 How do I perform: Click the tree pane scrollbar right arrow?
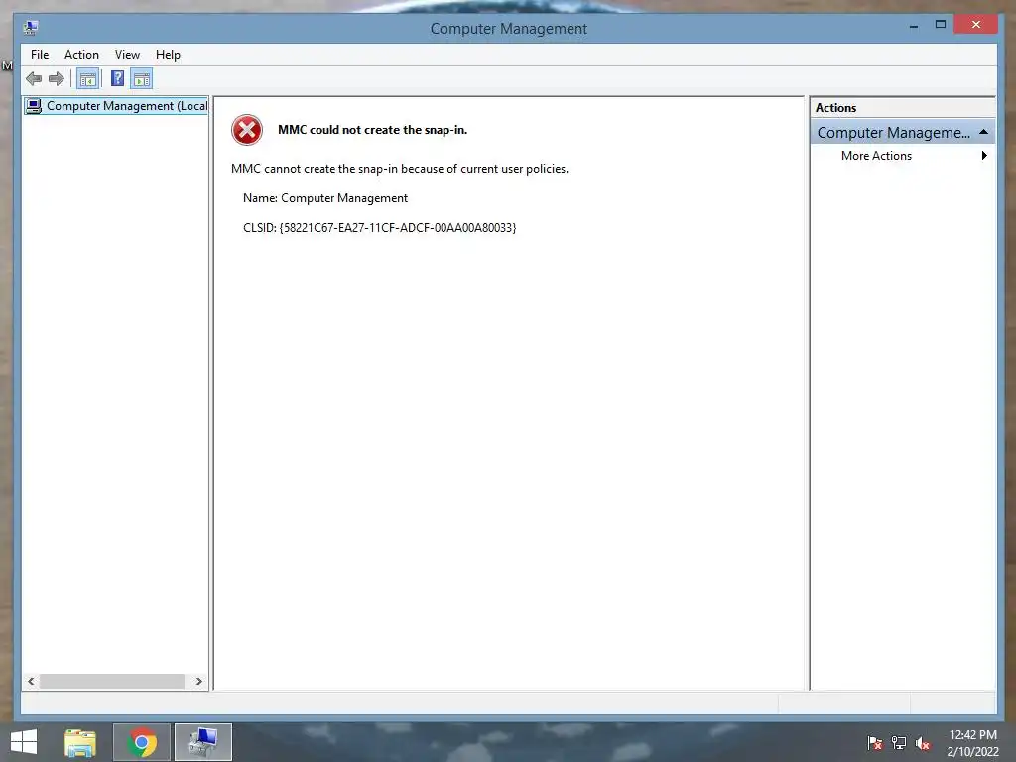198,681
